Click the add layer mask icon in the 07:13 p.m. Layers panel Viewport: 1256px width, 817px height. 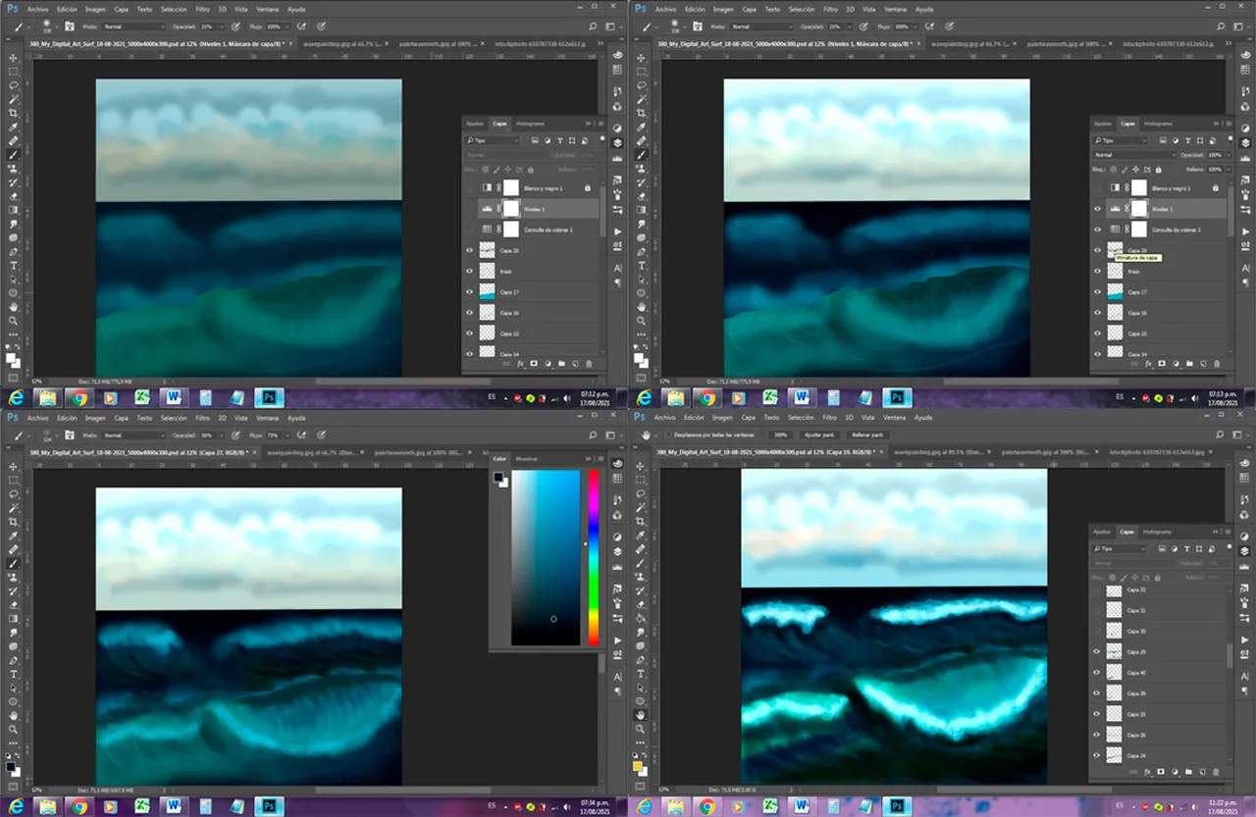click(x=1162, y=363)
